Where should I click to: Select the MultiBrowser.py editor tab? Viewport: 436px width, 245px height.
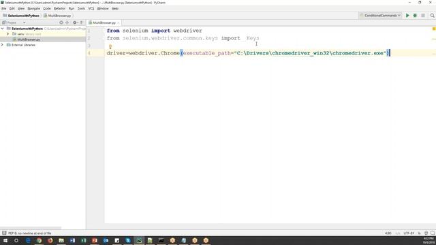click(x=104, y=22)
